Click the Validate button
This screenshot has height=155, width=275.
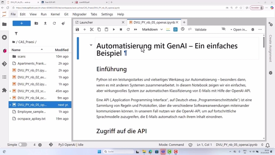(201, 29)
